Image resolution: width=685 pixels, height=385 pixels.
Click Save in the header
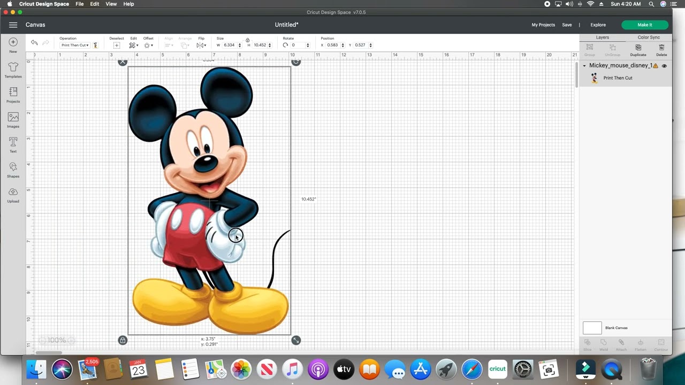[x=567, y=25]
